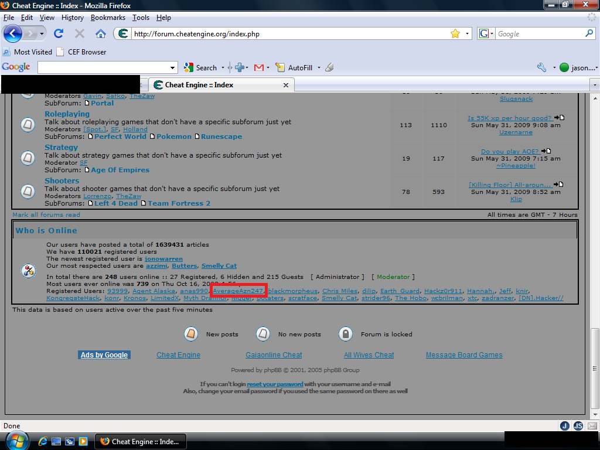The image size is (600, 450).
Task: Open the Windows Start orb
Action: tap(16, 441)
